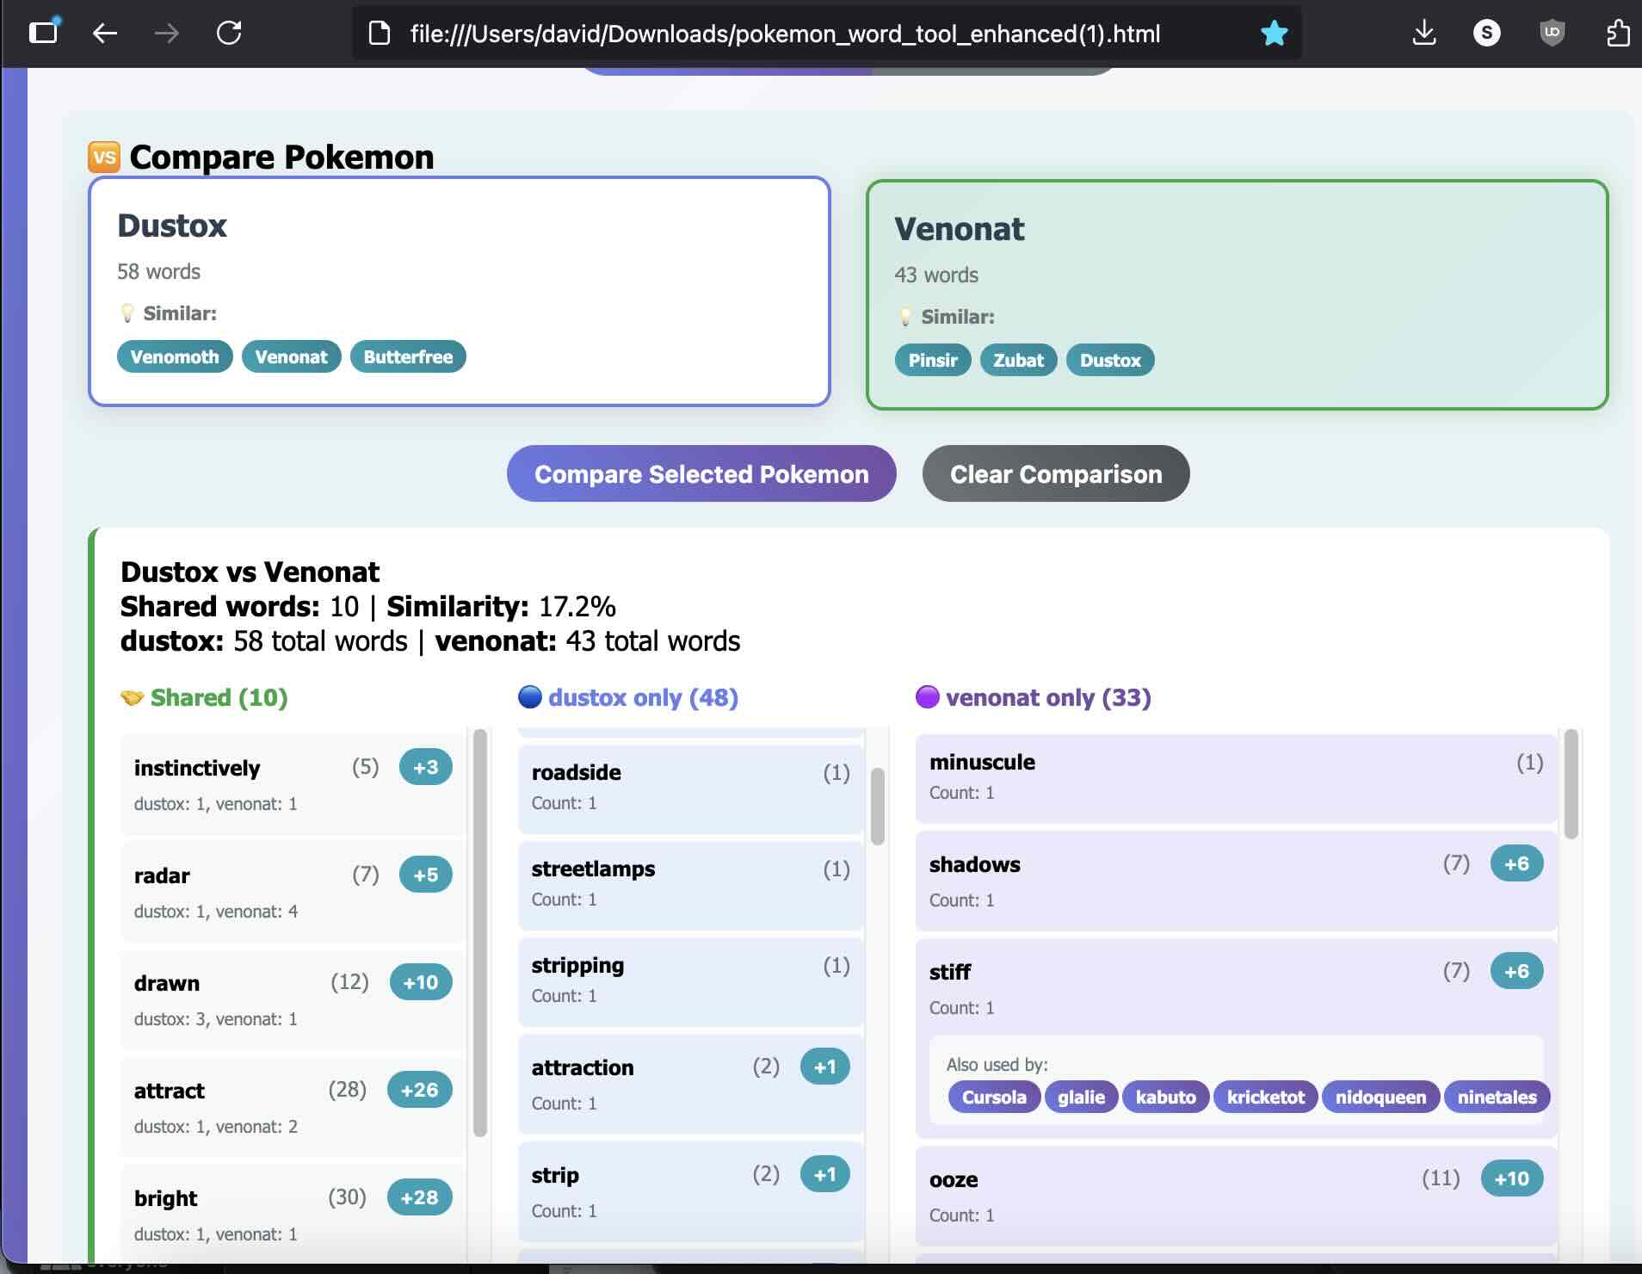Expand the +10 badge beside ooze
This screenshot has height=1274, width=1642.
tap(1511, 1178)
